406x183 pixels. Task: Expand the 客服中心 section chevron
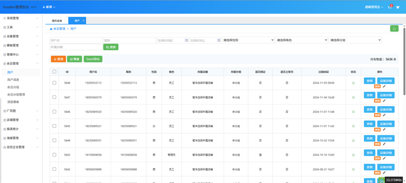[x=37, y=55]
